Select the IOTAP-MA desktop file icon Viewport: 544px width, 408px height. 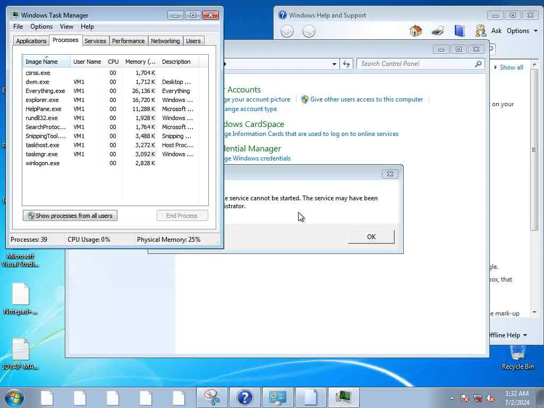tap(21, 354)
